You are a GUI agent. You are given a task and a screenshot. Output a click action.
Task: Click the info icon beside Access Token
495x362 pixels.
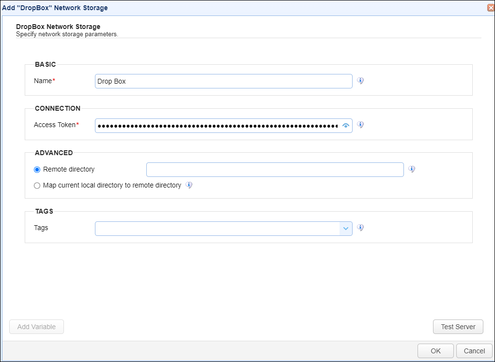pos(360,125)
